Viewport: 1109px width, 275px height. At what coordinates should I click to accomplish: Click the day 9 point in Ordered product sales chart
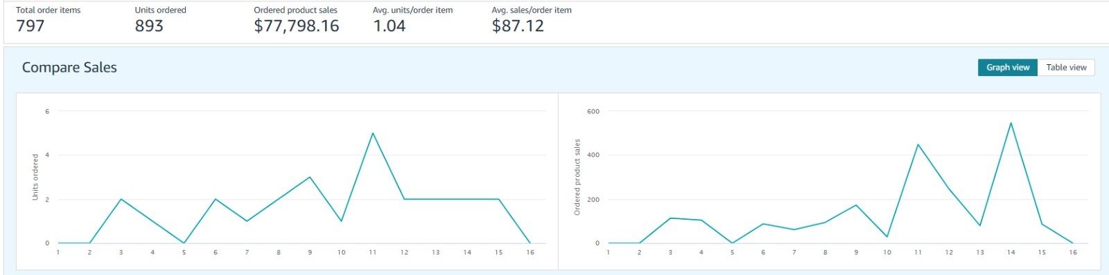(856, 205)
